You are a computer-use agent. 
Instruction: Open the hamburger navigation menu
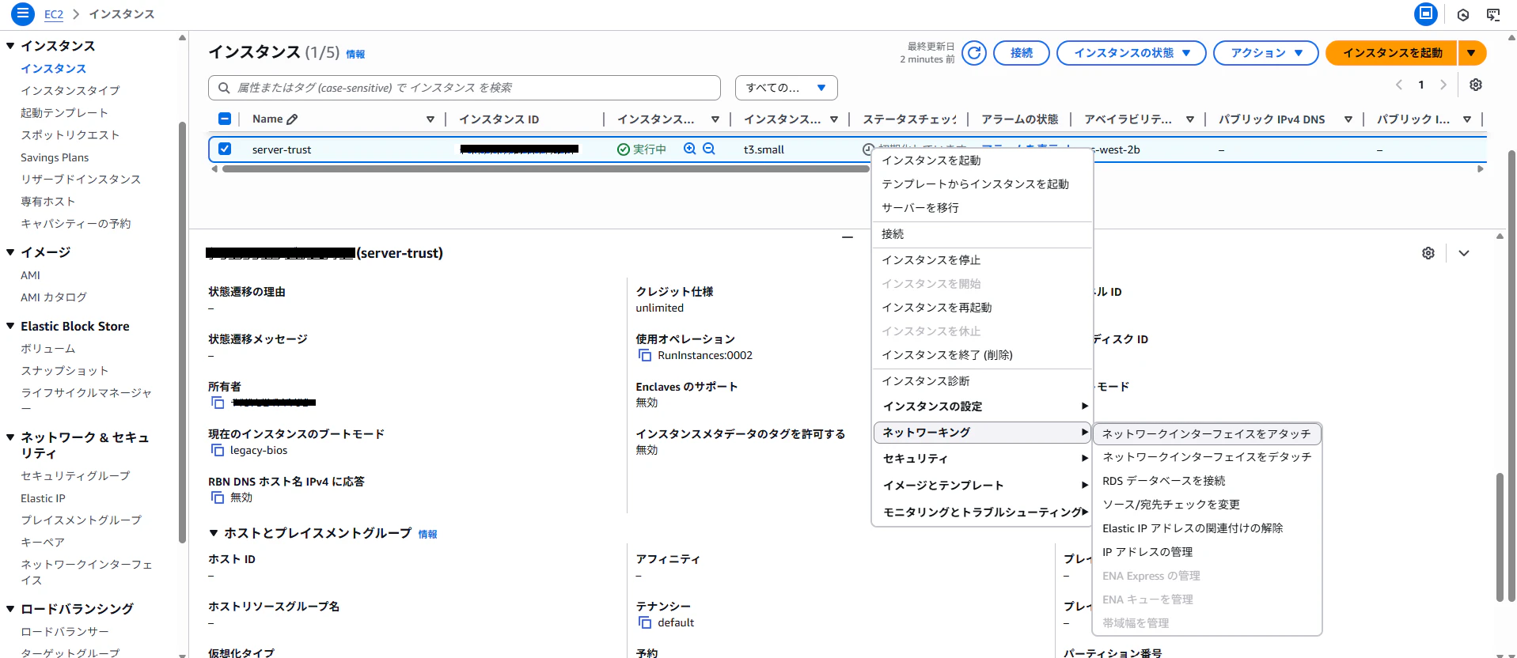tap(23, 13)
